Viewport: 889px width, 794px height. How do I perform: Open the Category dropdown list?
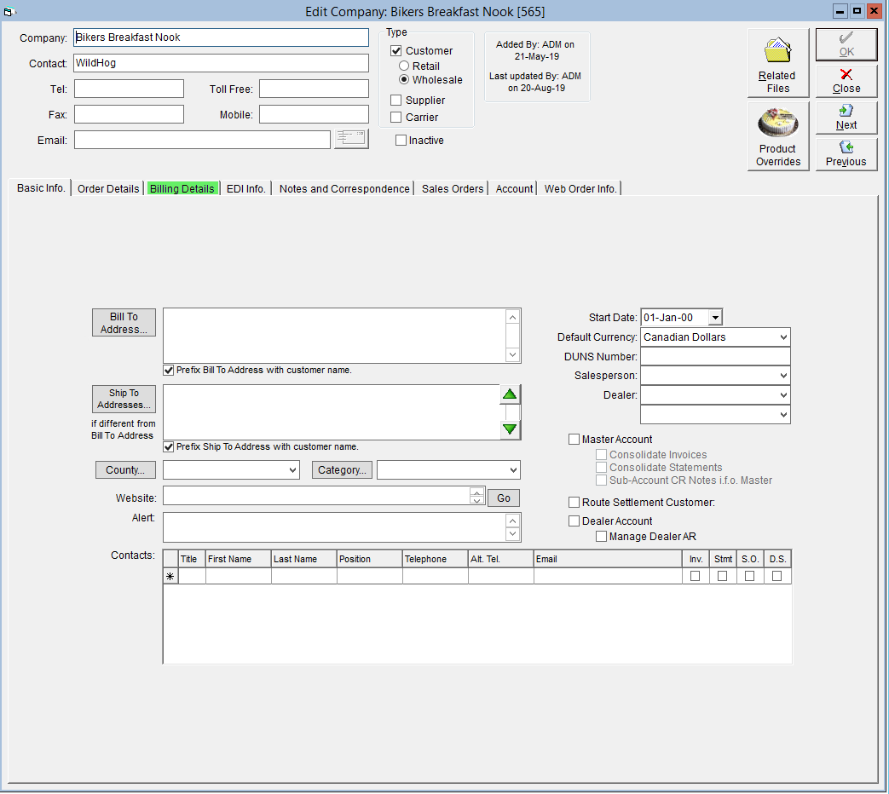click(x=512, y=469)
